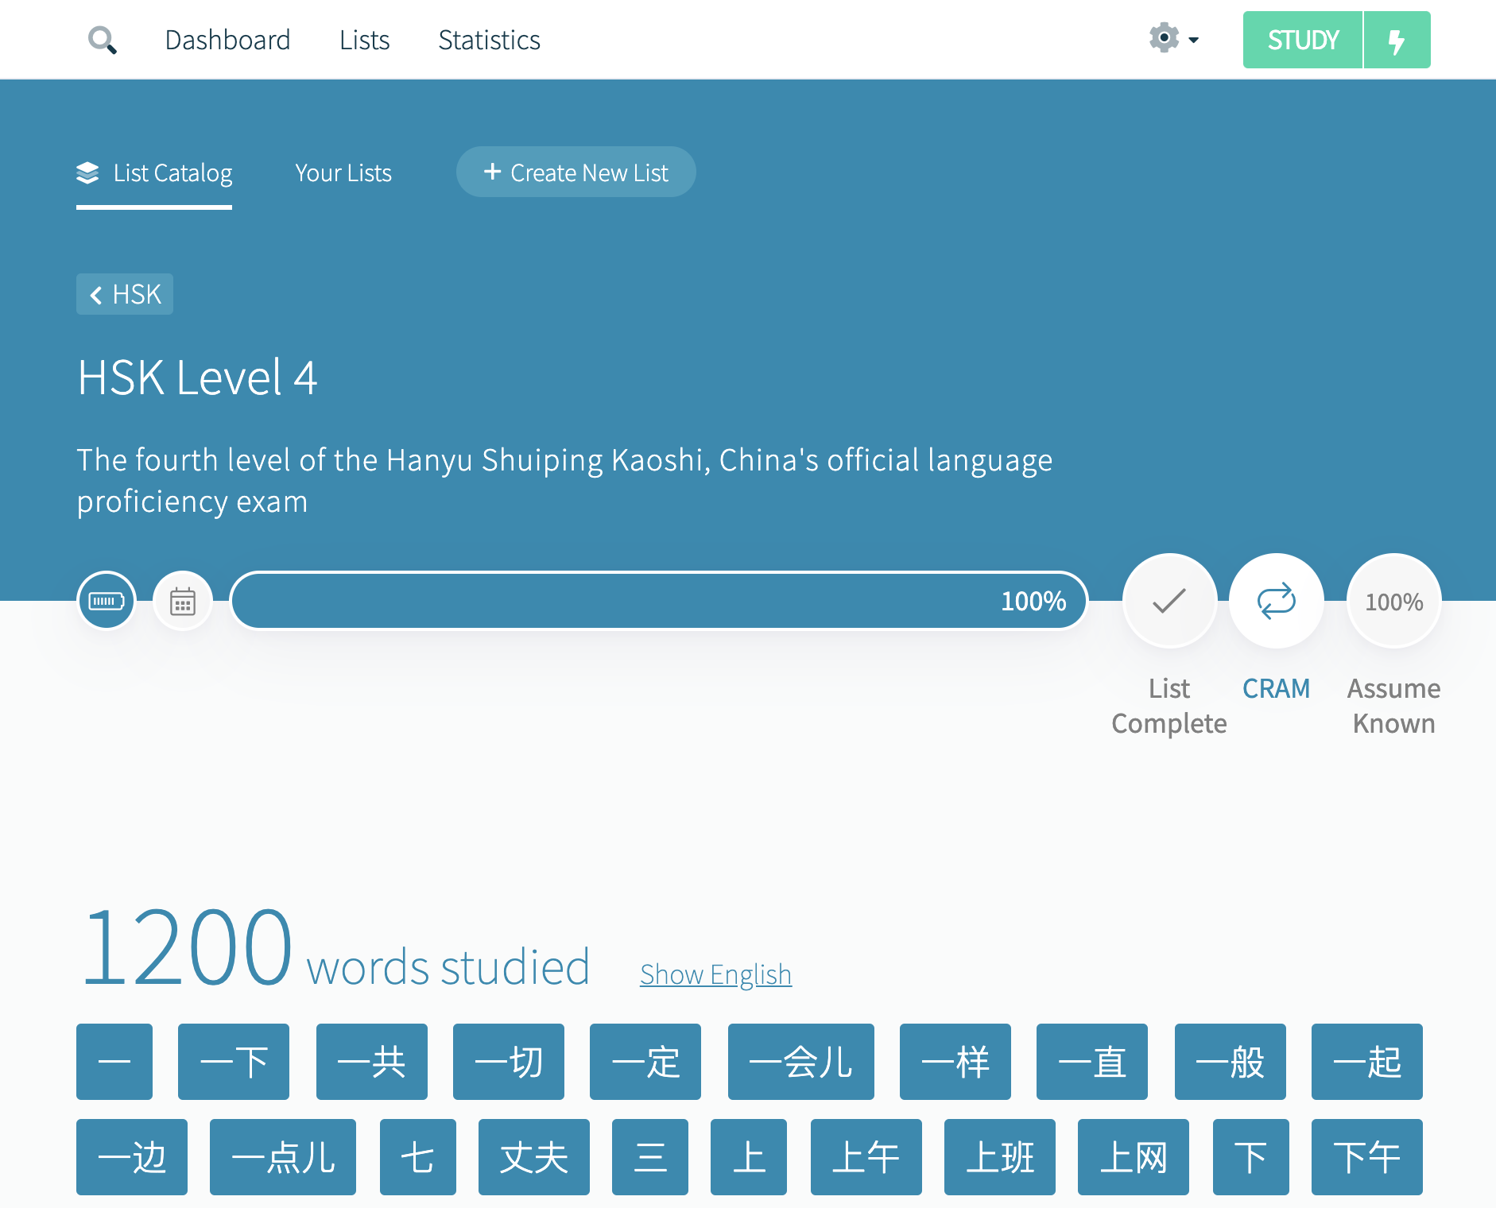Click the green STUDY button
The image size is (1496, 1208).
(1303, 40)
